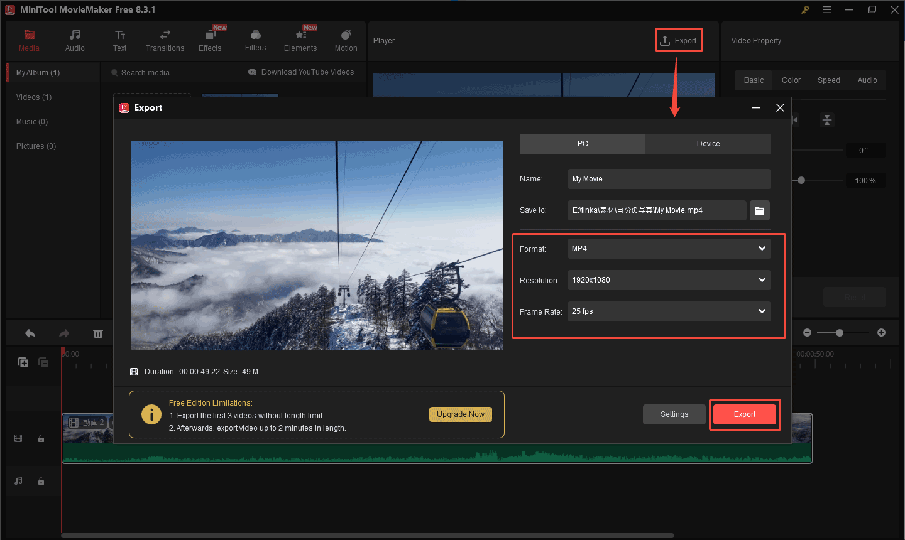Click the timeline zoom slider handle

[x=840, y=333]
